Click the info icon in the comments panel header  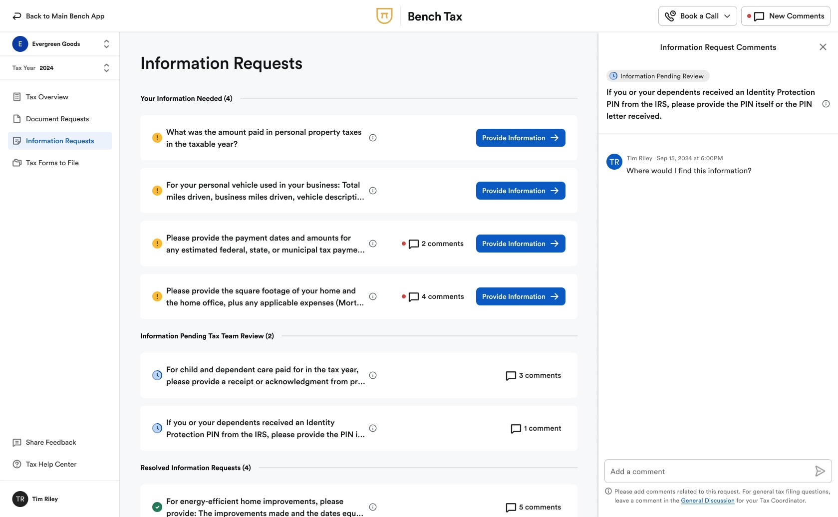coord(826,104)
